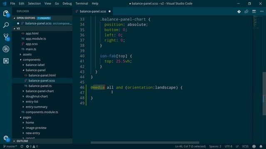Click the Ln 46, Col 7 position indicator
Viewport: 266px width, 149px height.
click(x=190, y=146)
